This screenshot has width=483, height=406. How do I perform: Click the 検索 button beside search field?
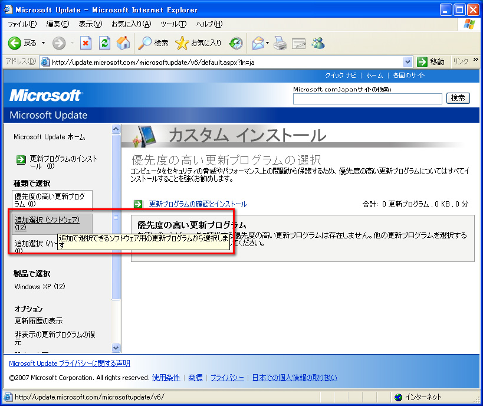458,98
